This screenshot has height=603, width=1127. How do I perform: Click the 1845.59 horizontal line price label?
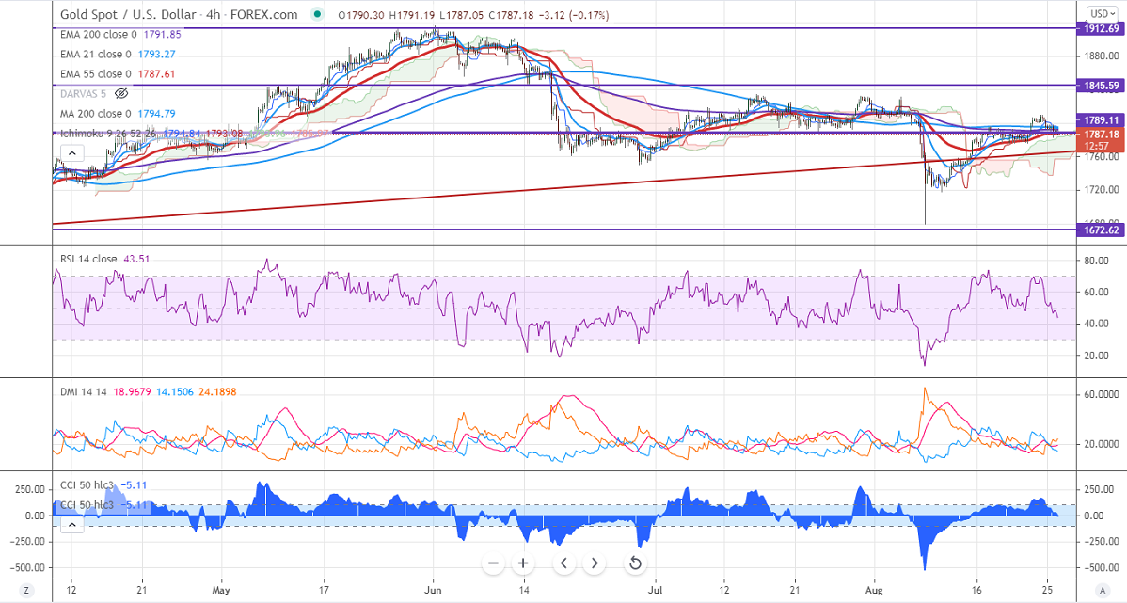[x=1101, y=86]
